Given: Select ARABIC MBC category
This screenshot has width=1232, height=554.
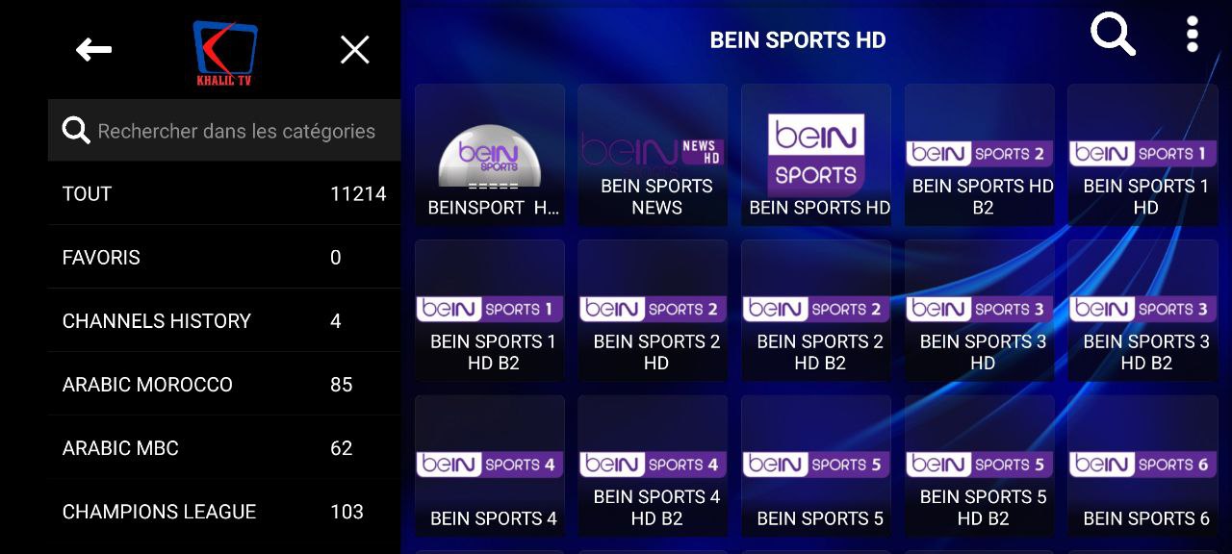Looking at the screenshot, I should pyautogui.click(x=224, y=447).
